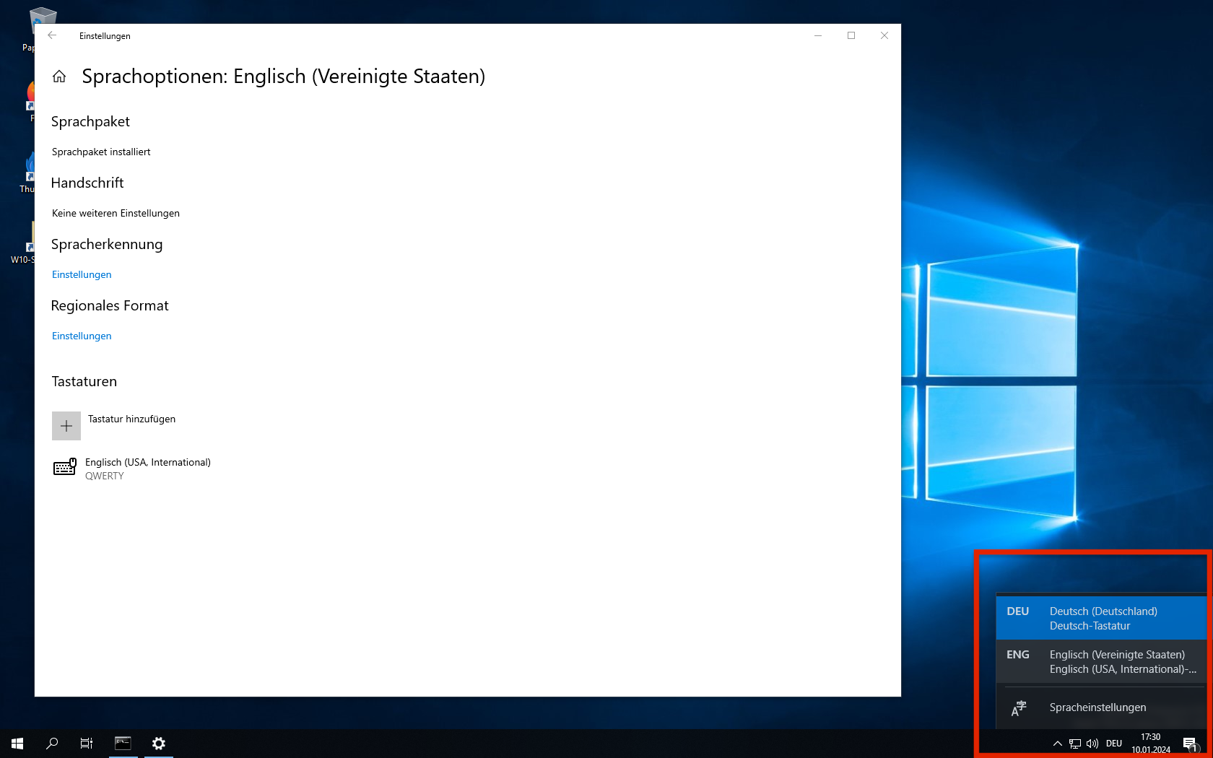Open the taskbar clock and date
This screenshot has width=1213, height=758.
pos(1151,744)
